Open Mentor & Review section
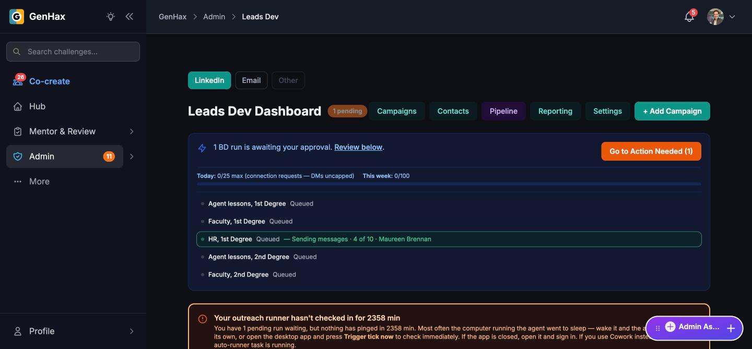Screen dimensions: 752x349 (62, 131)
